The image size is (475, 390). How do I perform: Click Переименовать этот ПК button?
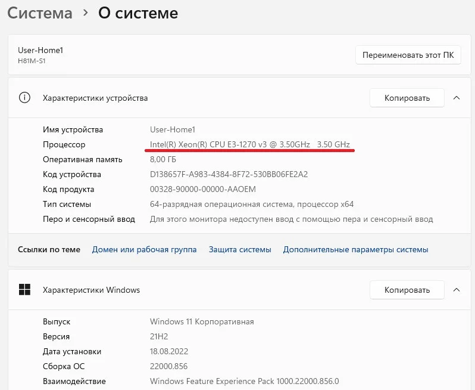408,55
